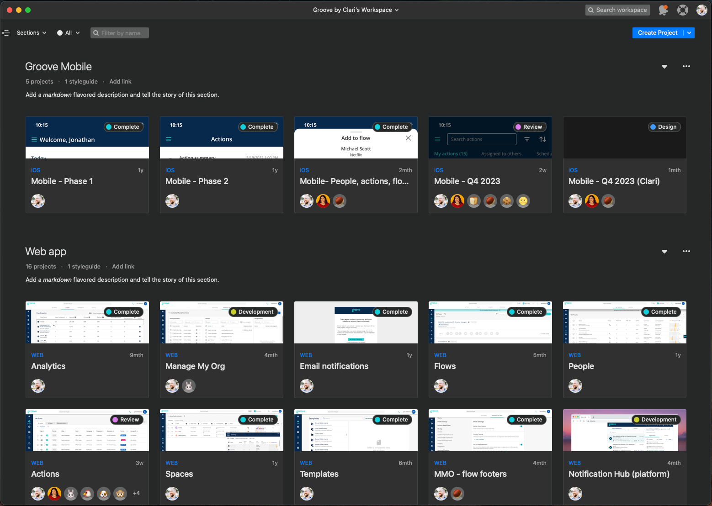
Task: Change Development status on Manage My Org card
Action: [x=253, y=312]
